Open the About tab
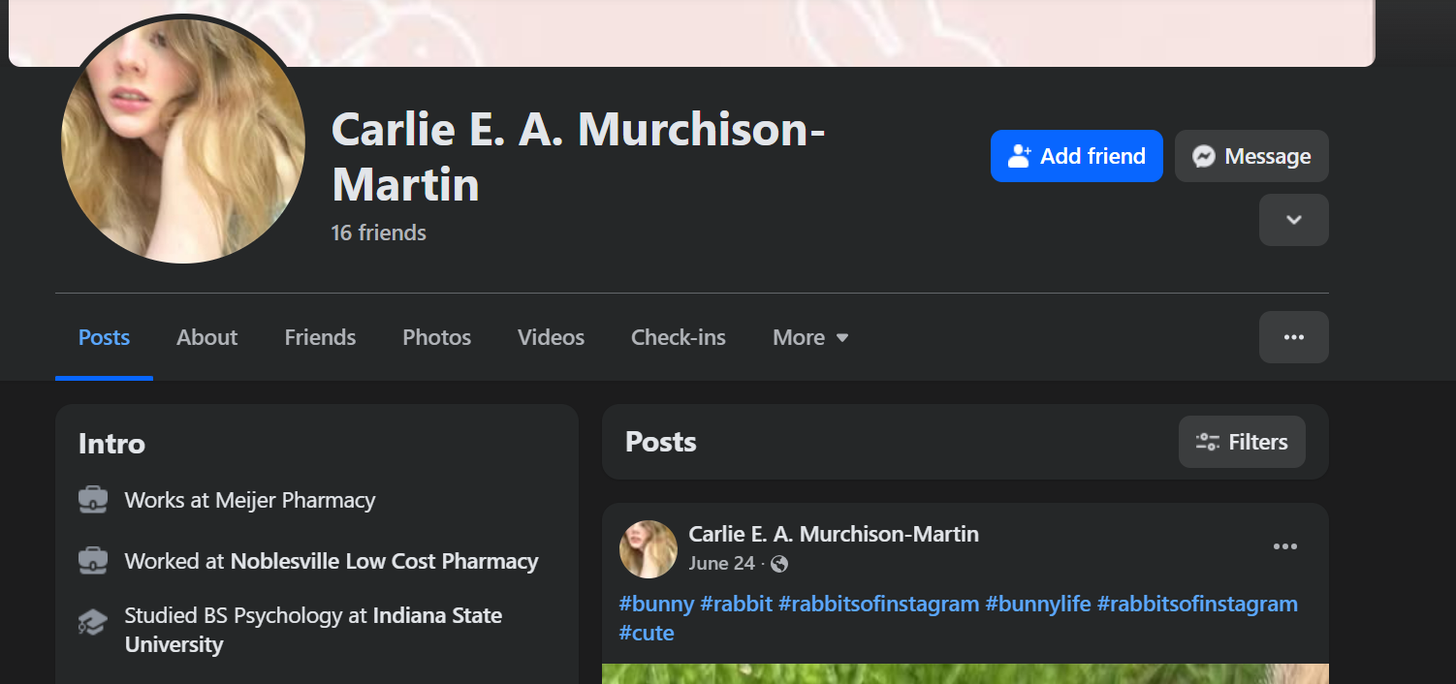The height and width of the screenshot is (684, 1456). coord(206,337)
